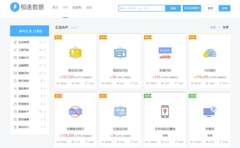Screen dimensions: 240x148
Task: Click the heart icon on 身份证识别 card
Action: tap(73, 83)
